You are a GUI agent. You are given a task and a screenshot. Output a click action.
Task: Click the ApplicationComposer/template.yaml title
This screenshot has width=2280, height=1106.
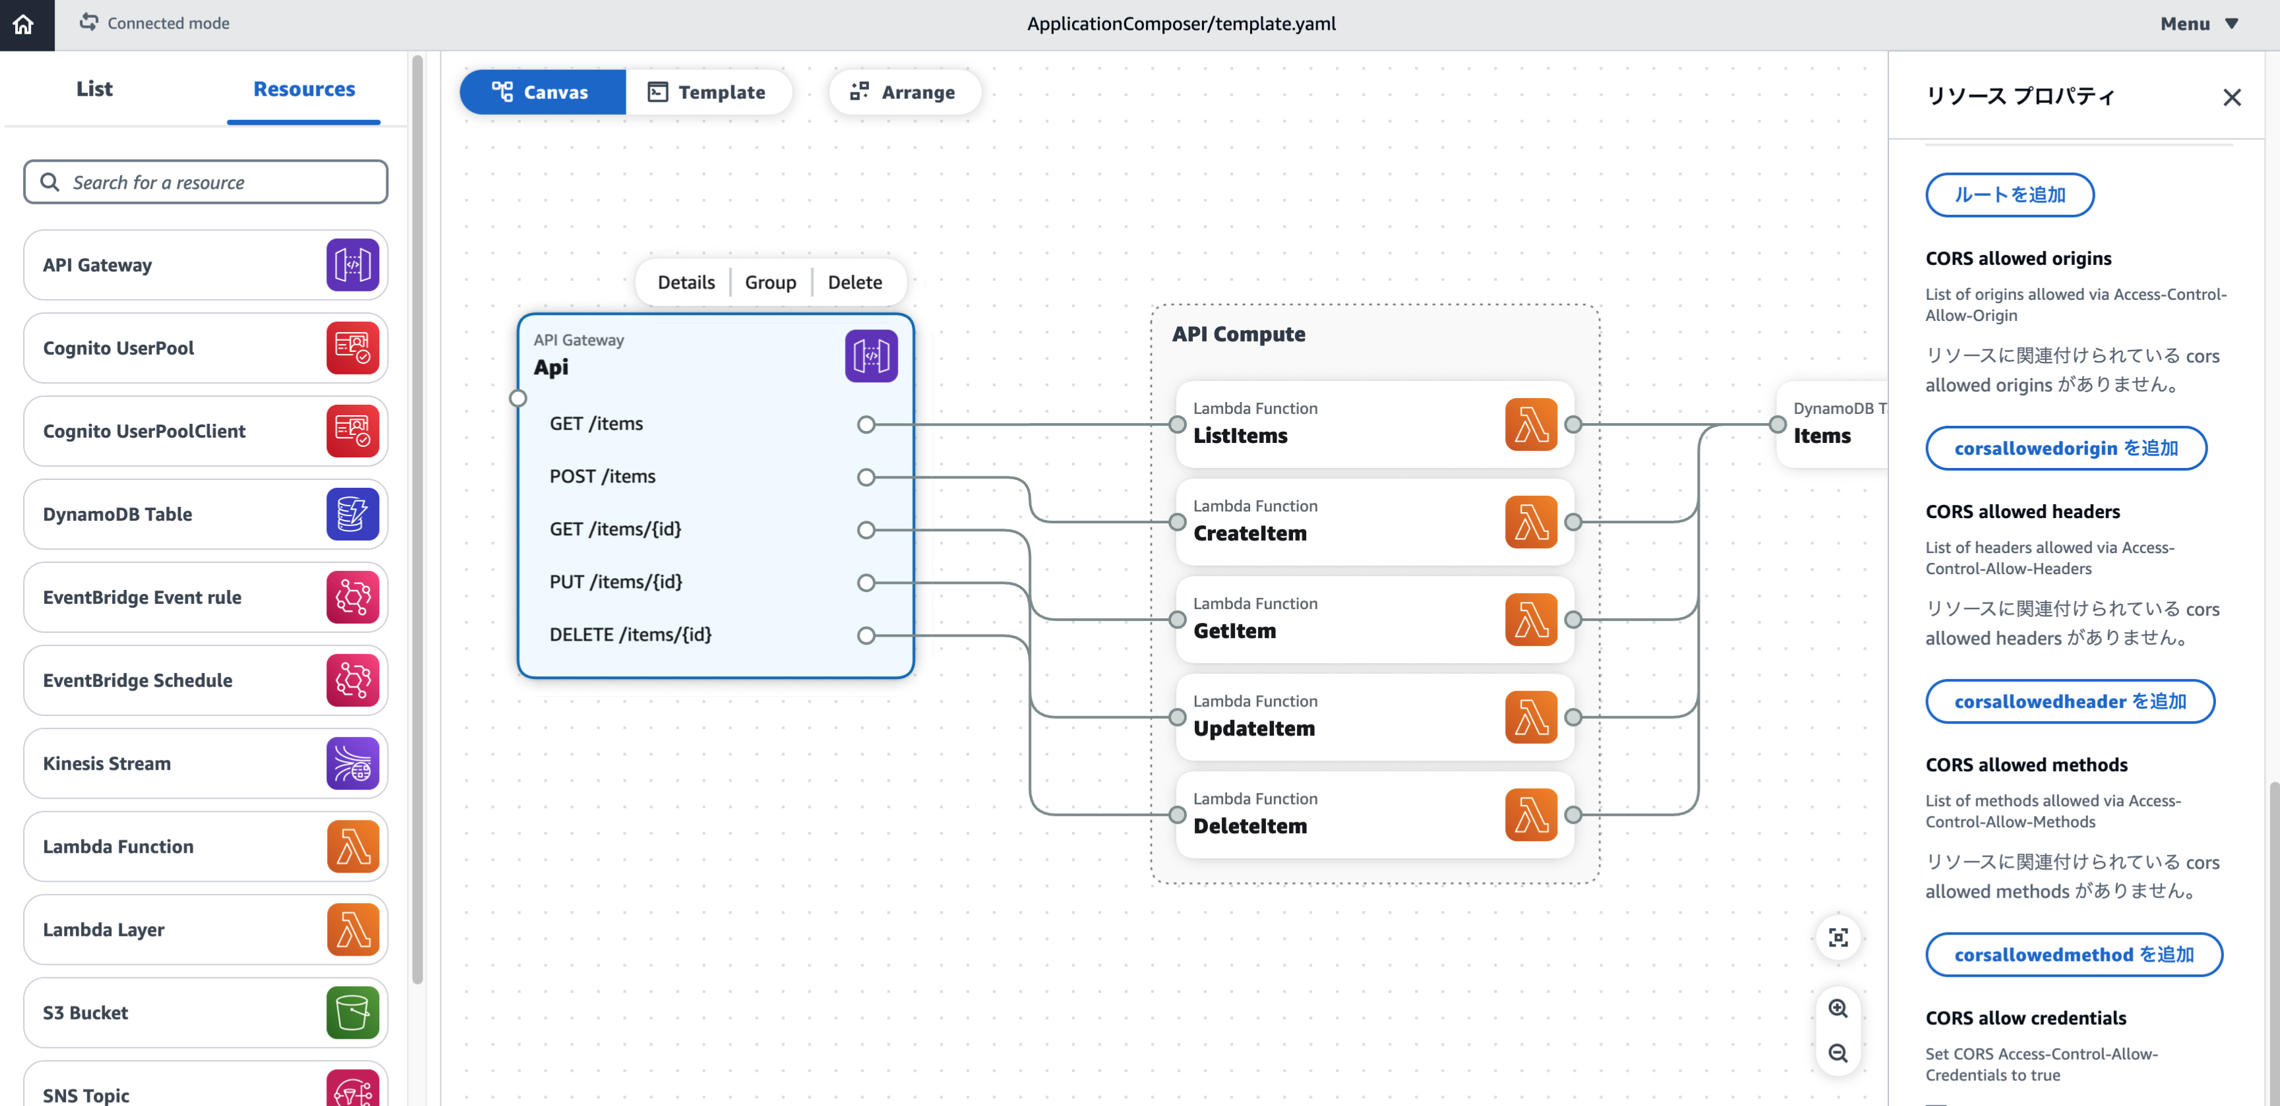click(1181, 24)
